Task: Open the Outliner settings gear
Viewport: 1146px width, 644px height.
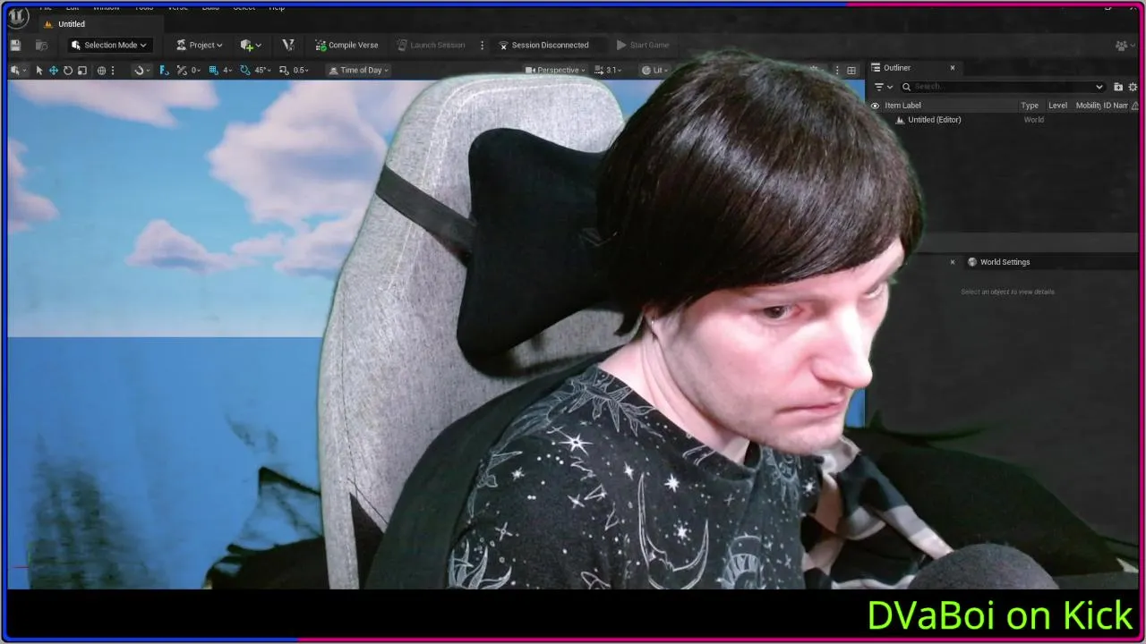Action: click(x=1133, y=87)
